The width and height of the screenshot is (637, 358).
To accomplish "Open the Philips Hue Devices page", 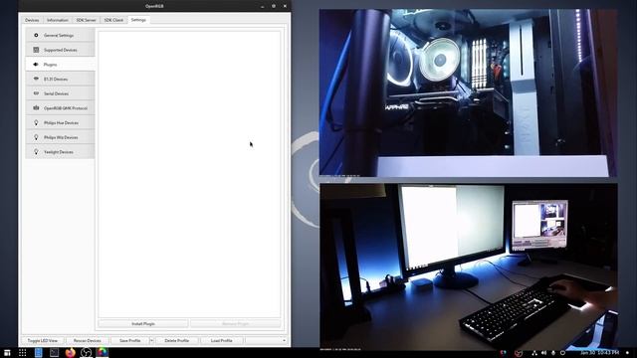I will [60, 123].
